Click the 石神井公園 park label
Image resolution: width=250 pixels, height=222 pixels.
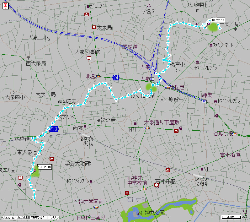click(x=152, y=213)
